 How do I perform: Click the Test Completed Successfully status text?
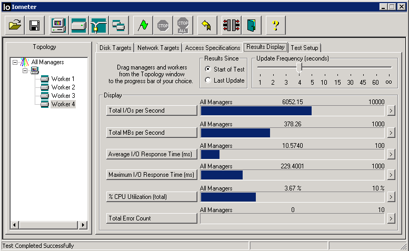[38, 246]
